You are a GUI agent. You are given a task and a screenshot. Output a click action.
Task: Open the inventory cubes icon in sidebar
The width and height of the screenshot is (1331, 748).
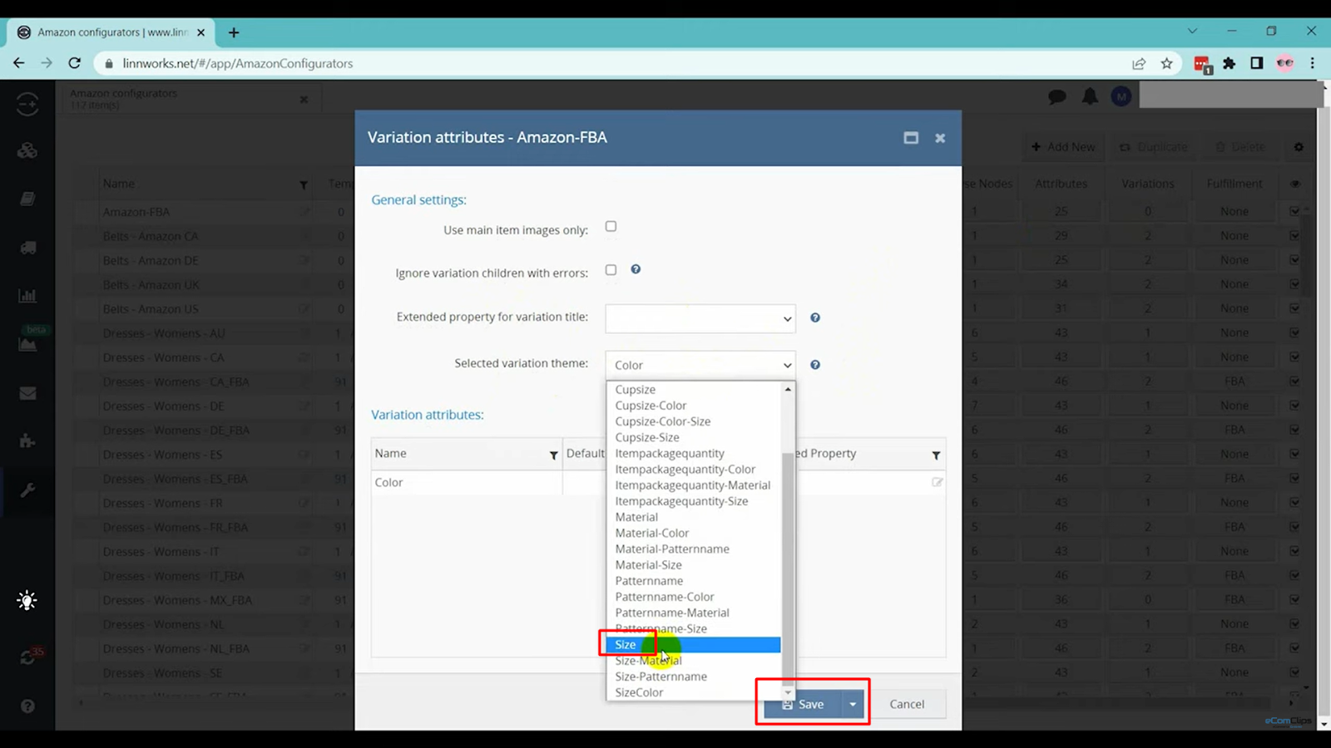click(x=27, y=150)
